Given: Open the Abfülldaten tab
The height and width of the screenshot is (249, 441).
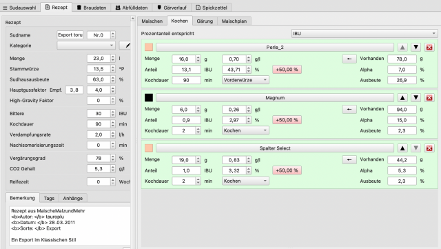Looking at the screenshot, I should (x=132, y=8).
